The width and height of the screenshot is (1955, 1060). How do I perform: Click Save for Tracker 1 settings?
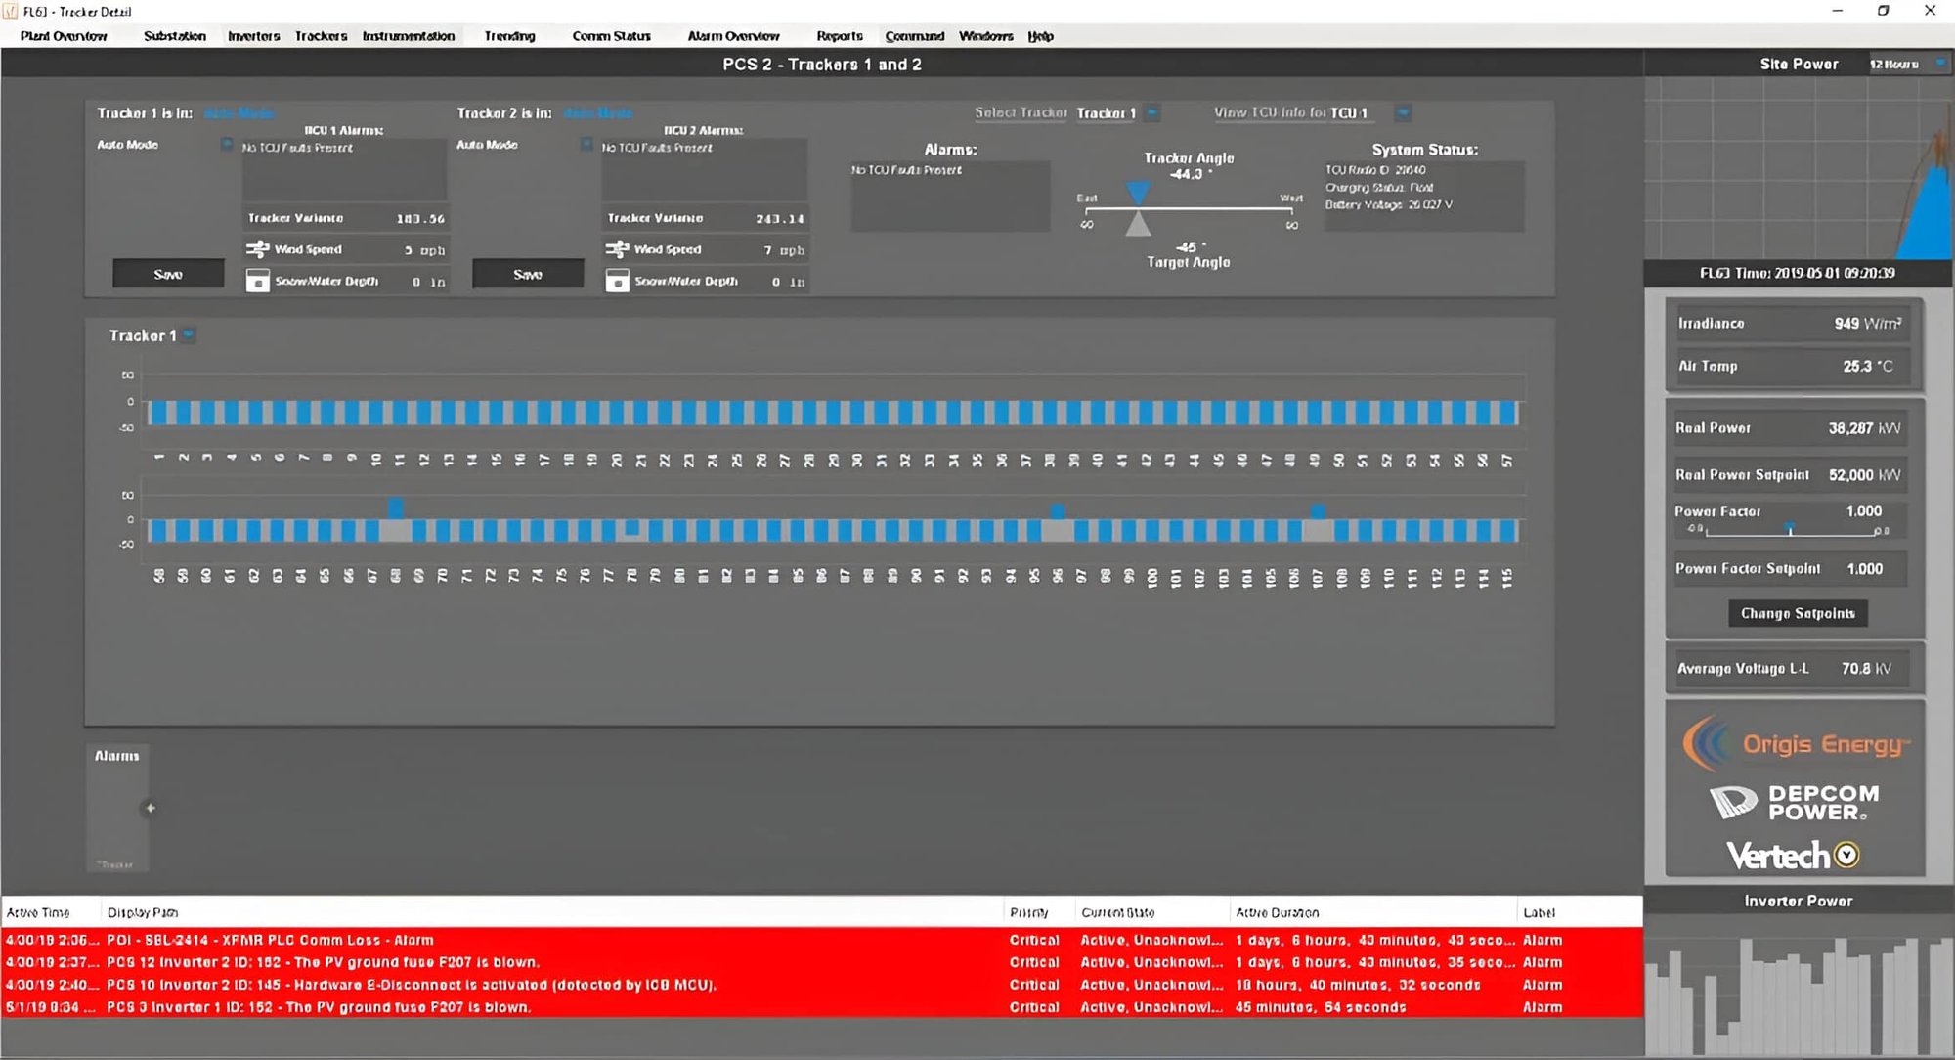click(166, 274)
